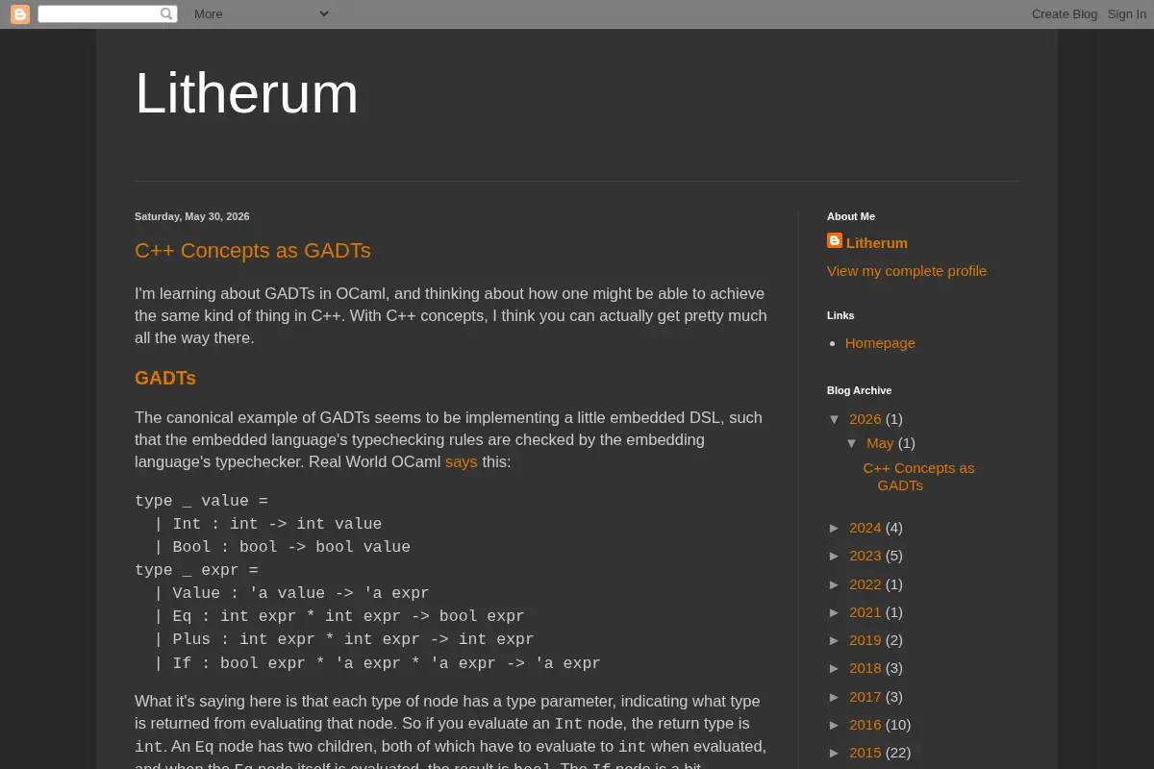Collapse the May archive triangle
Viewport: 1154px width, 769px height.
point(852,443)
